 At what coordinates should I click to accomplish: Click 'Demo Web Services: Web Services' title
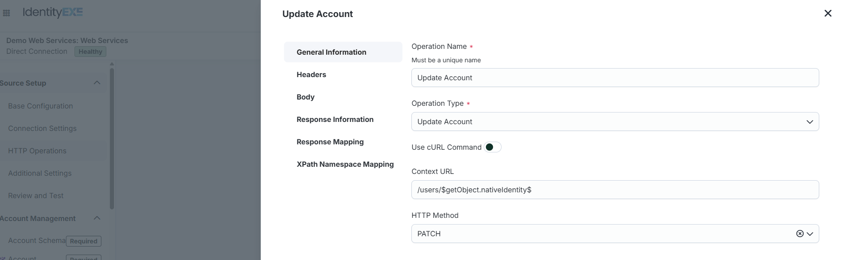coord(67,40)
